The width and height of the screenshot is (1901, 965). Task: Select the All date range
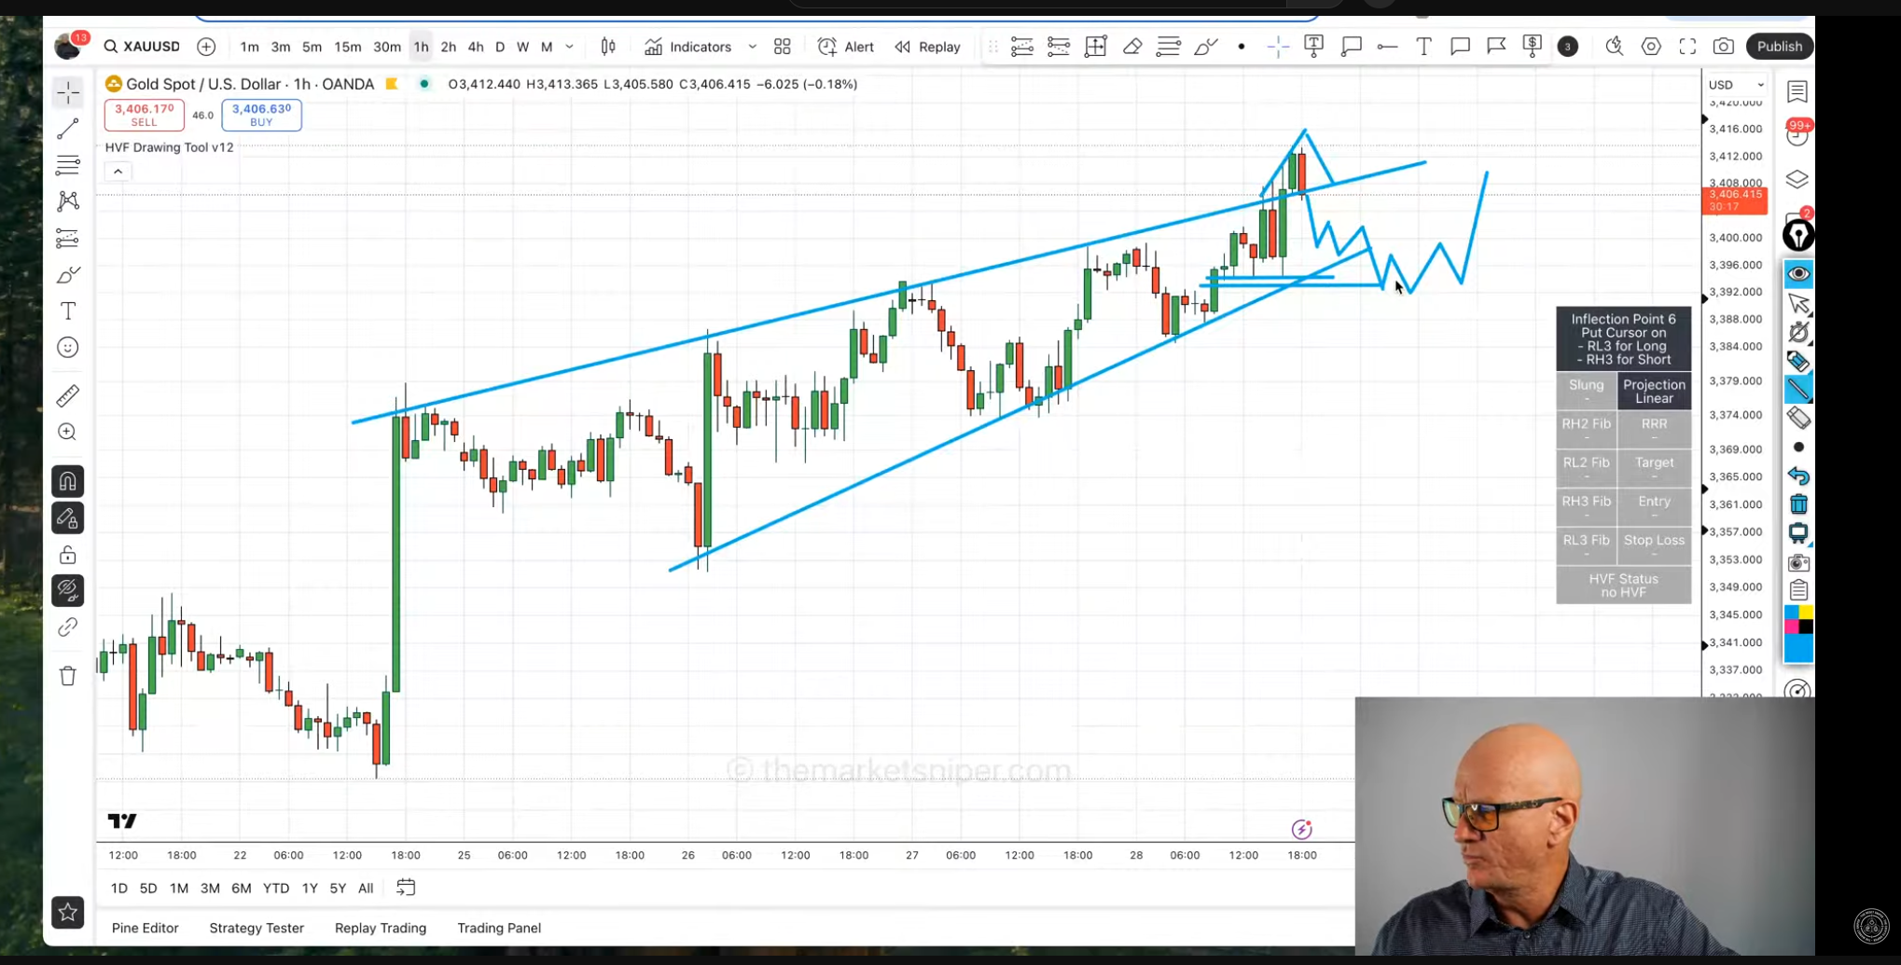(366, 889)
